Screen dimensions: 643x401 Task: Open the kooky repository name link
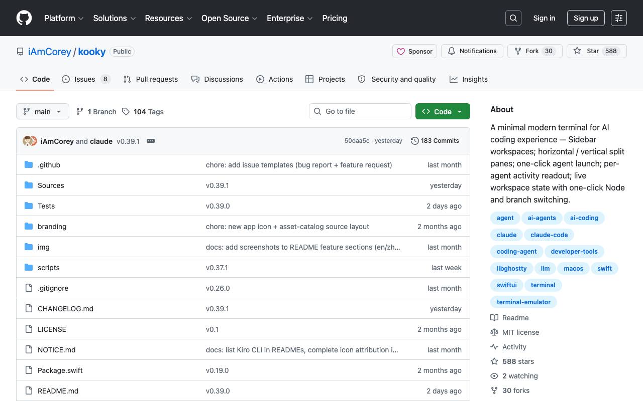pyautogui.click(x=92, y=52)
